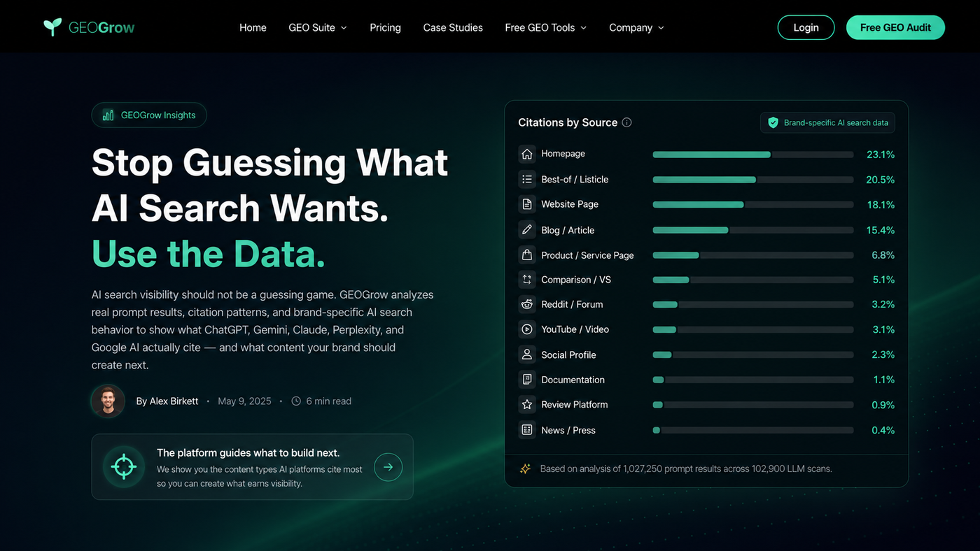Click the Blog / Article pencil icon
Screen dimensions: 980x551
(x=527, y=230)
